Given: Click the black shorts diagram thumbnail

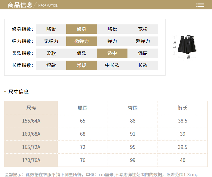Looking at the screenshot, I should click(187, 45).
